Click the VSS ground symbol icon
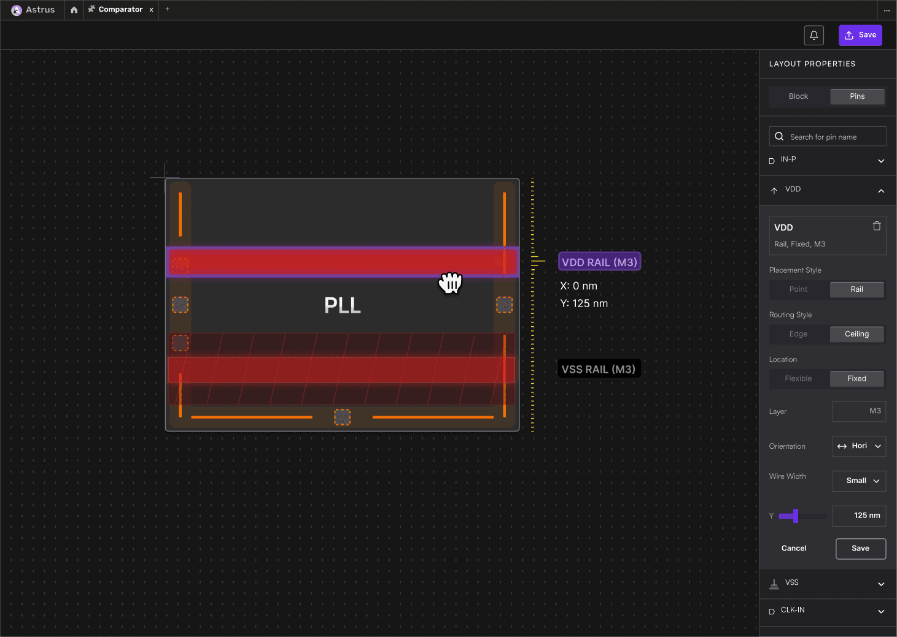The image size is (897, 637). click(x=774, y=584)
